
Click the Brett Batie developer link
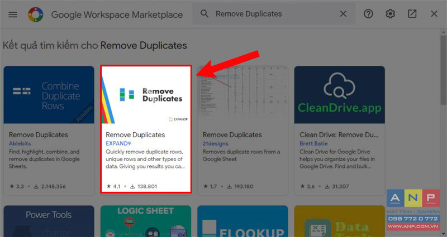click(313, 144)
